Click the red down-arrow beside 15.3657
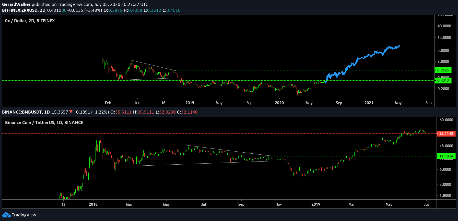 coord(71,112)
